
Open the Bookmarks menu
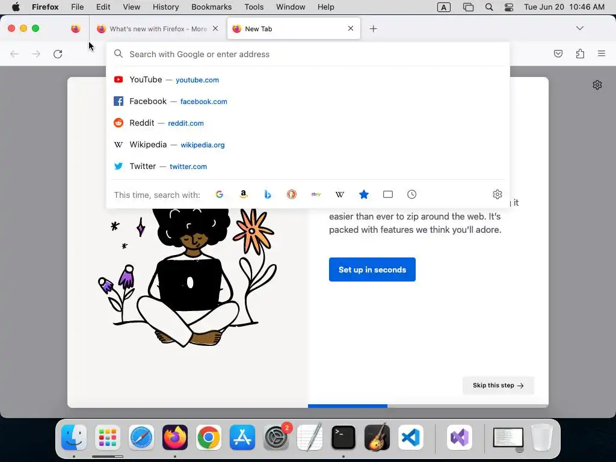click(x=212, y=7)
